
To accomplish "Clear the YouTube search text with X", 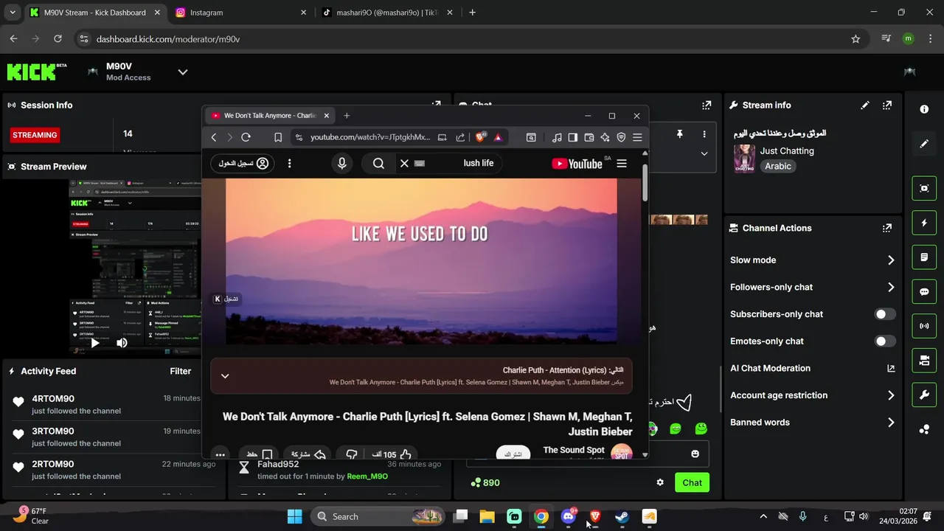I will tap(404, 164).
